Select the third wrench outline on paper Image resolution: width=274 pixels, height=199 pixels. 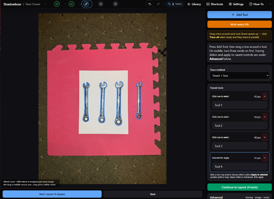(119, 103)
